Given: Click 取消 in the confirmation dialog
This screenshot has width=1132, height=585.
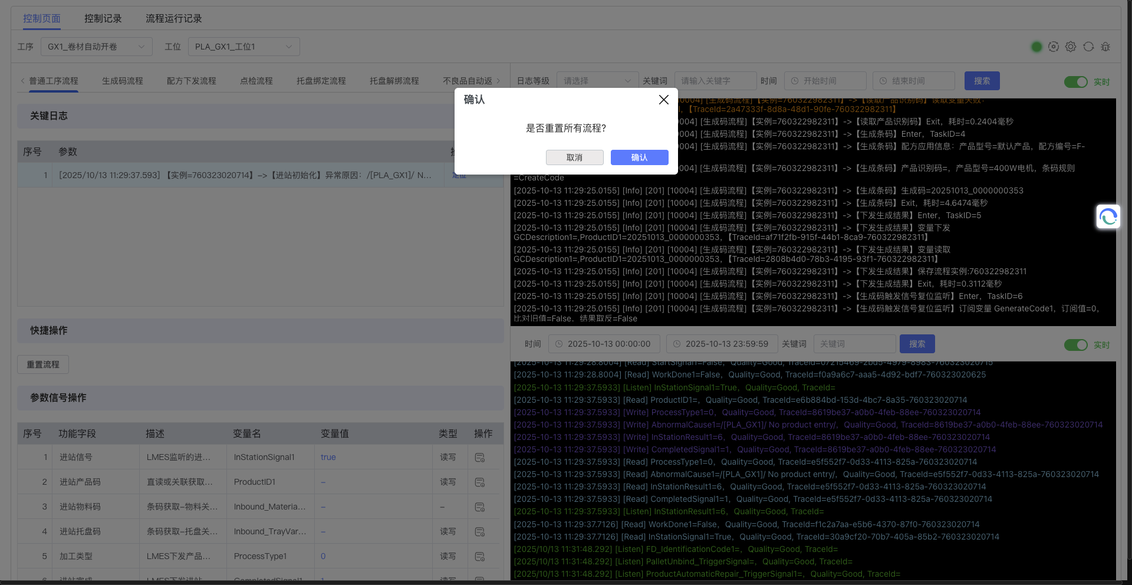Looking at the screenshot, I should pos(574,157).
